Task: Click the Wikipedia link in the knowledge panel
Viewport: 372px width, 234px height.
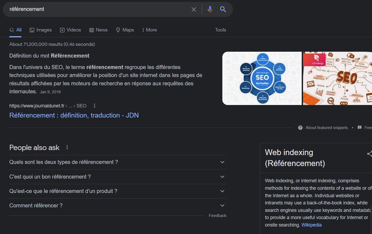Action: click(311, 225)
